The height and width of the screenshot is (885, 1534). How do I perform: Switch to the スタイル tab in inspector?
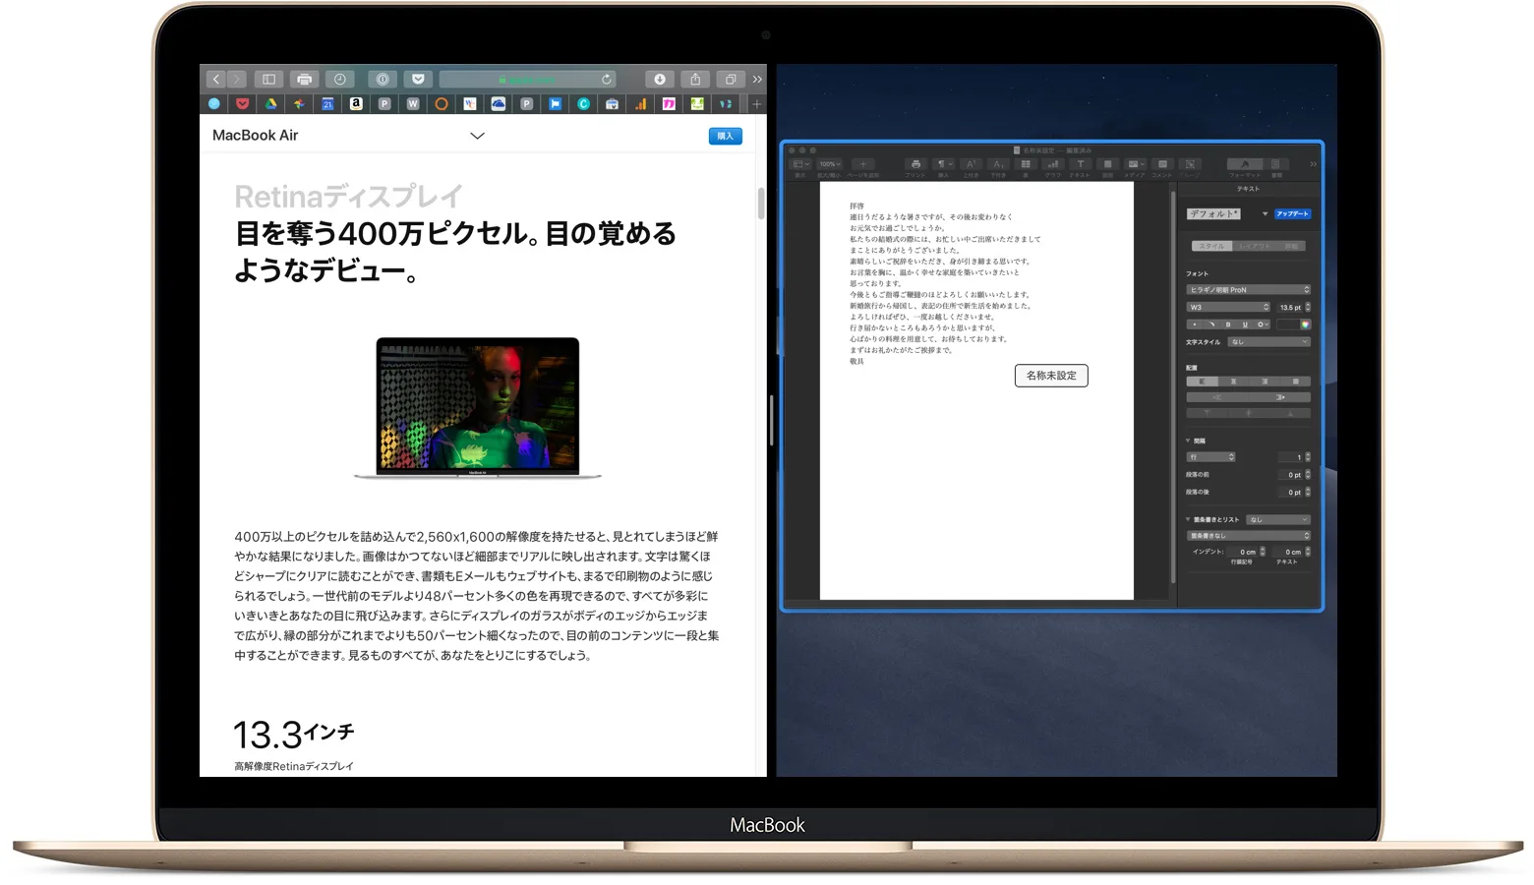pos(1211,246)
